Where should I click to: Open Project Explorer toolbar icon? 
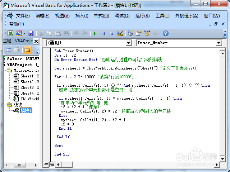(x=130, y=33)
